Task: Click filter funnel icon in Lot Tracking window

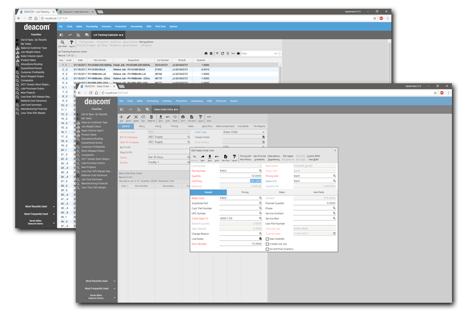Action: (x=217, y=54)
